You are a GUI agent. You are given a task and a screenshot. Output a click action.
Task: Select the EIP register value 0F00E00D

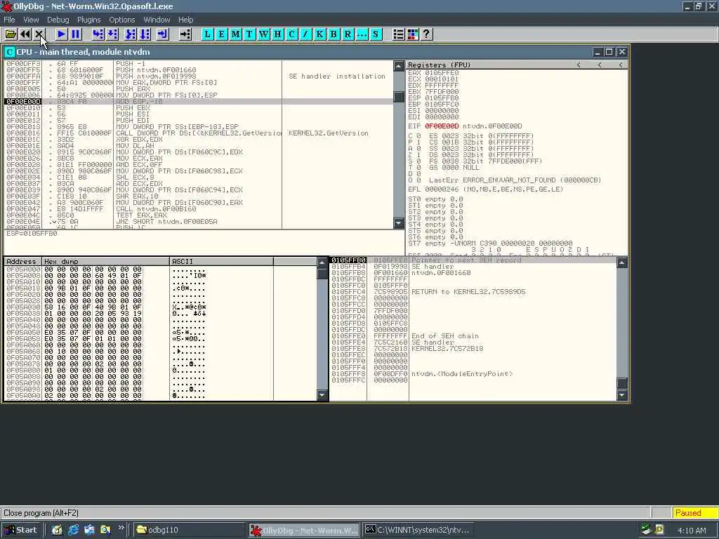point(441,126)
